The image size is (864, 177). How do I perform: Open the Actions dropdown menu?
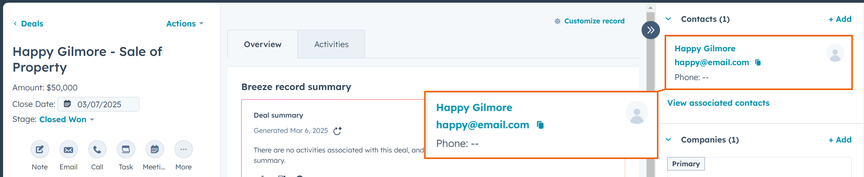185,24
